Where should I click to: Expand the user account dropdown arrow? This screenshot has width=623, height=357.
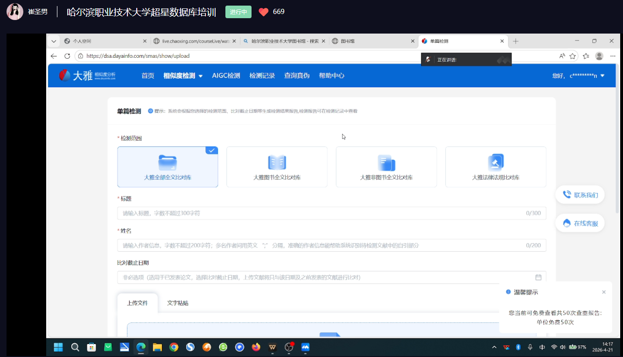click(x=602, y=76)
